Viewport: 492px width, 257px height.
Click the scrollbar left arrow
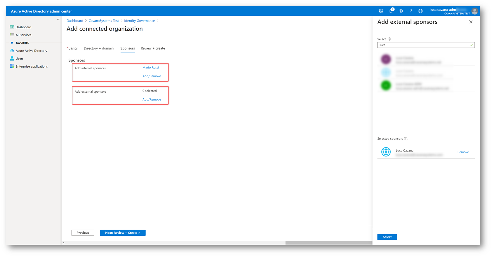tap(64, 243)
